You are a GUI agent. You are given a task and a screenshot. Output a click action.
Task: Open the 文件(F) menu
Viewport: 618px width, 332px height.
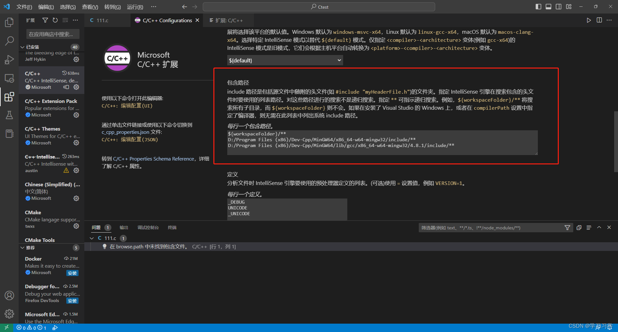click(x=24, y=7)
